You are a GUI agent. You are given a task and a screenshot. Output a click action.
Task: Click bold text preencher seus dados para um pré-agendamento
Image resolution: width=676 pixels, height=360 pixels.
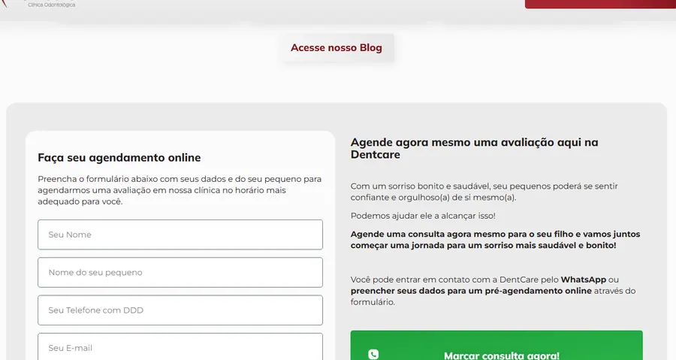pyautogui.click(x=471, y=291)
